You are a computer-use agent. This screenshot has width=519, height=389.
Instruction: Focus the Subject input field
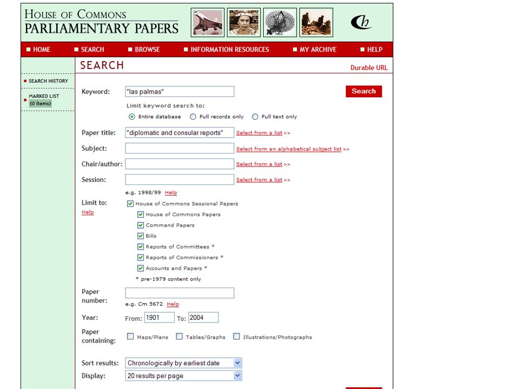coord(179,148)
